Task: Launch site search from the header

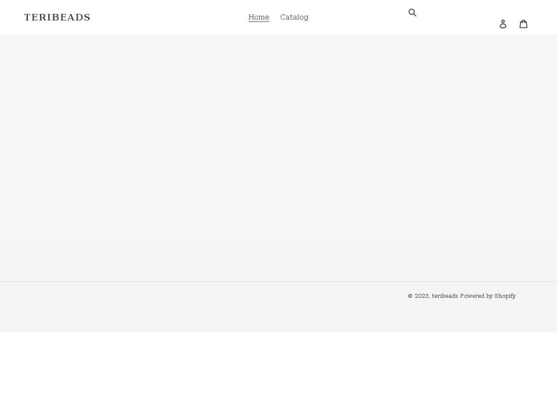Action: coord(413,13)
